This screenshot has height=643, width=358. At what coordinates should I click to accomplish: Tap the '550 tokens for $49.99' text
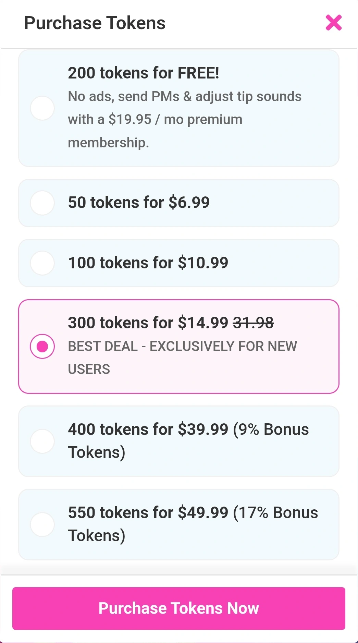[148, 513]
